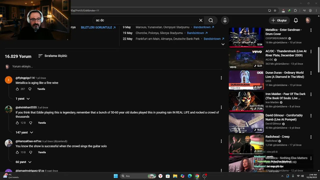Click the magnifier search button
This screenshot has width=320, height=180.
[x=211, y=20]
